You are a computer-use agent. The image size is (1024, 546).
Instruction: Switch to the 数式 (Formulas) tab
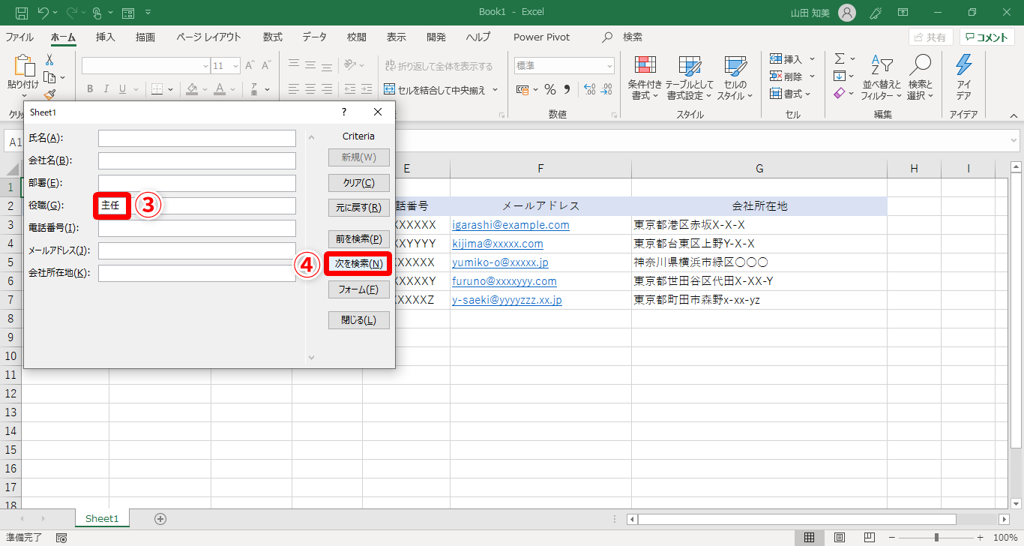(x=272, y=37)
